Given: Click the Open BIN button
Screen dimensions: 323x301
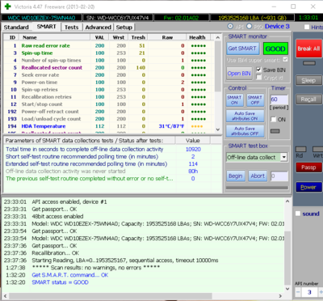Looking at the screenshot, I should [x=239, y=74].
